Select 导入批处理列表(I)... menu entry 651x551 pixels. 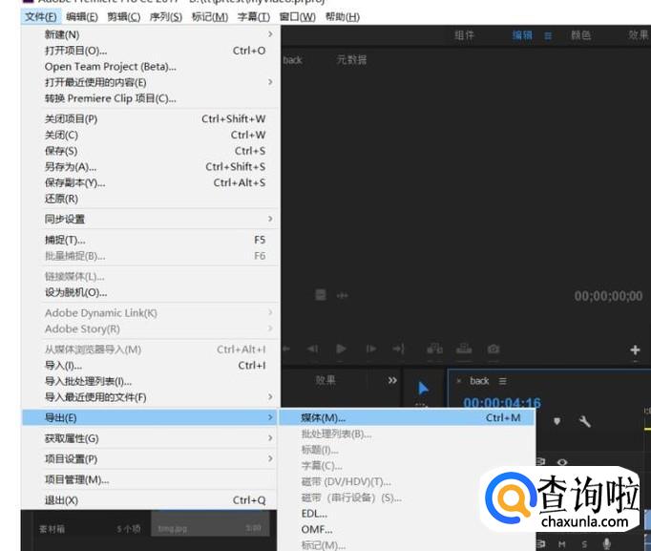(x=150, y=381)
